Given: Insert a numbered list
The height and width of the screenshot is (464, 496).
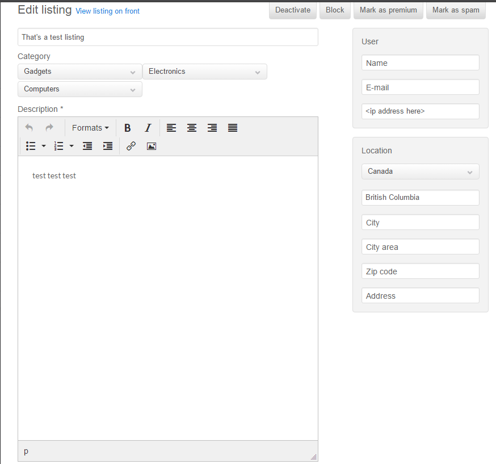Looking at the screenshot, I should pyautogui.click(x=58, y=146).
